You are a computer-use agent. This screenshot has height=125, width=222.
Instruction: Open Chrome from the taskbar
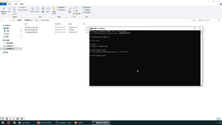tap(14, 123)
